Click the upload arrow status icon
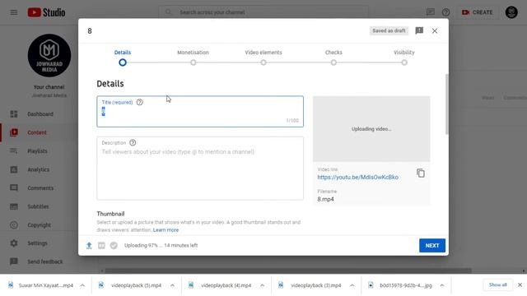 [89, 245]
